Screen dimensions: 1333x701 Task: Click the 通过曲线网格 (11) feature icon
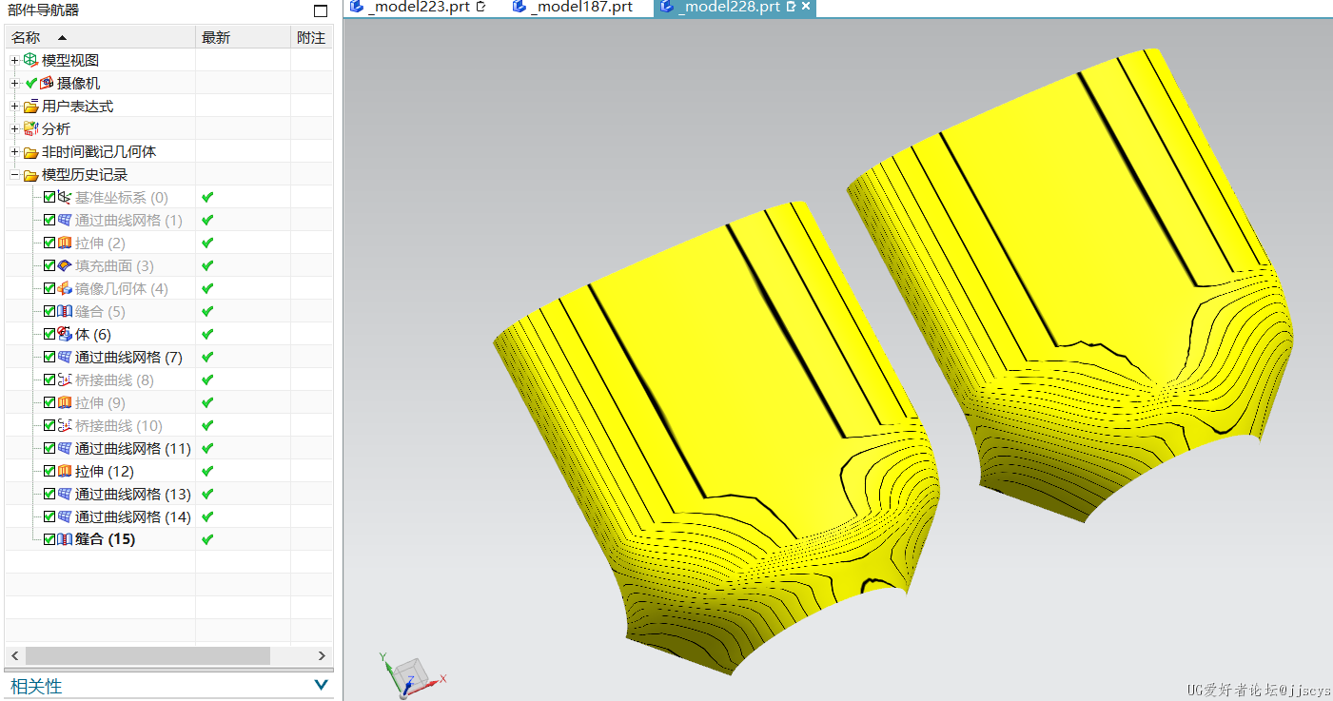[64, 448]
